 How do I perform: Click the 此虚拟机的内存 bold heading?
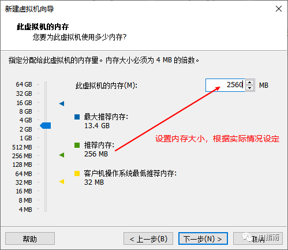coord(43,27)
